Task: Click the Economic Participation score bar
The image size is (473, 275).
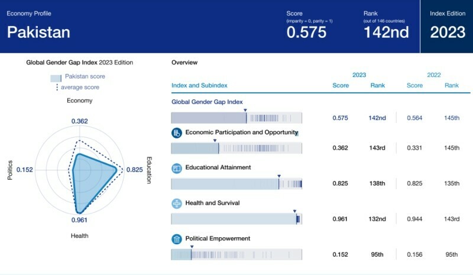Action: pos(237,148)
